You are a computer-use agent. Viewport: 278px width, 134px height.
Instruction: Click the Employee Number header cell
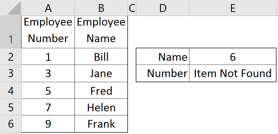48,30
